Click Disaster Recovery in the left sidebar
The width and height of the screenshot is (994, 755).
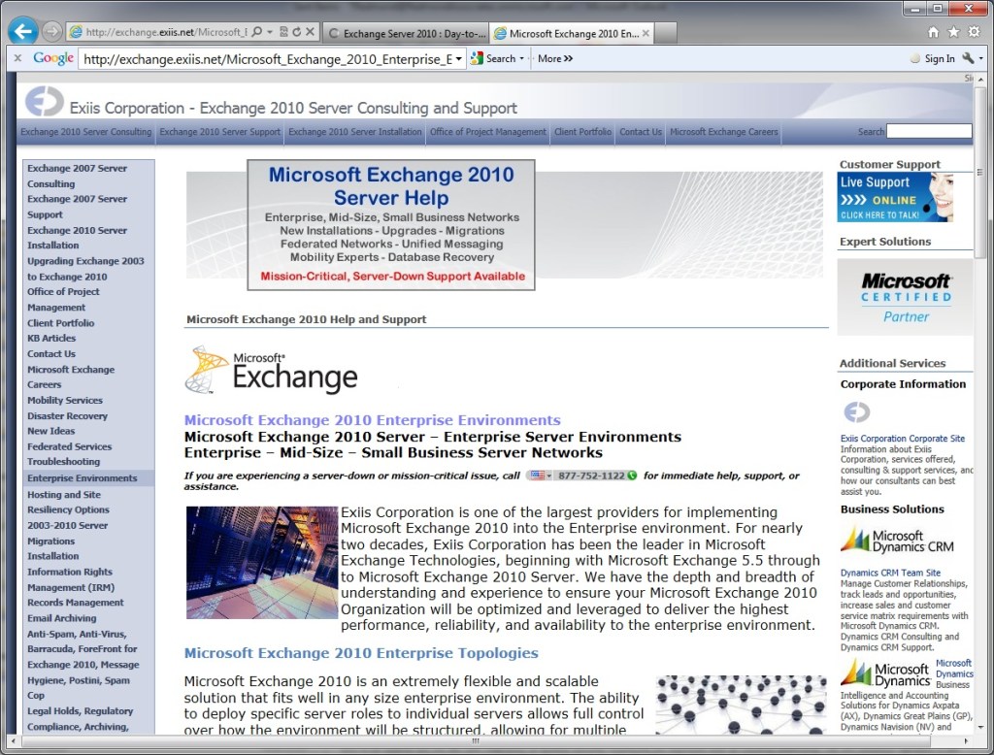[x=67, y=415]
